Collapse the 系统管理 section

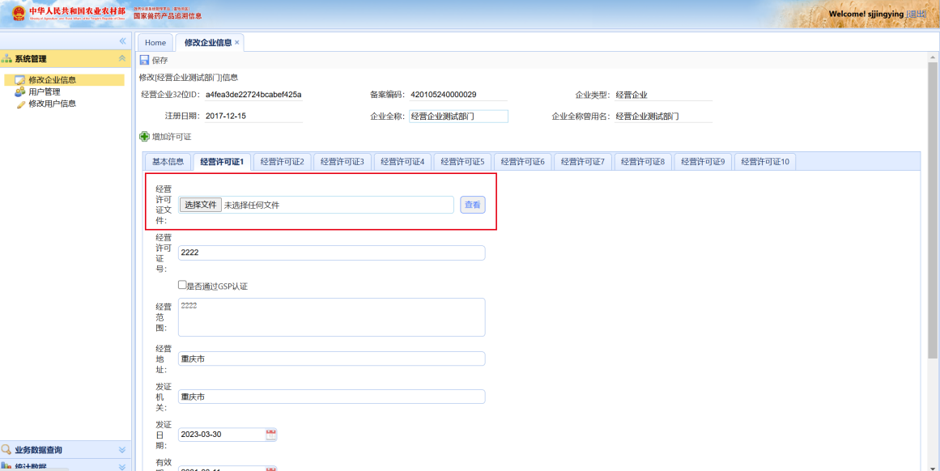click(122, 59)
